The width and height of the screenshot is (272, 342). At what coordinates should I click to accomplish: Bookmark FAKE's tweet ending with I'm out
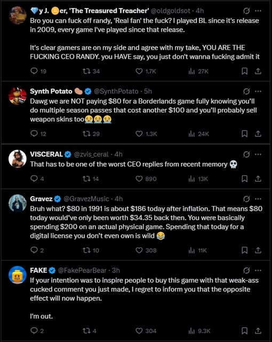click(x=245, y=331)
